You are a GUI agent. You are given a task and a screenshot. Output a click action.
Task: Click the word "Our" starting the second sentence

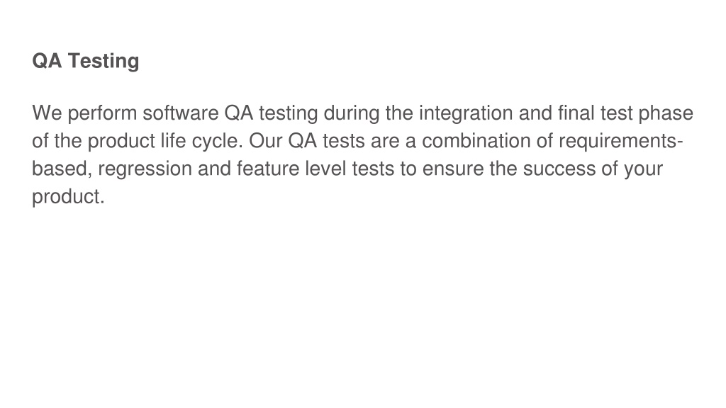click(x=266, y=141)
